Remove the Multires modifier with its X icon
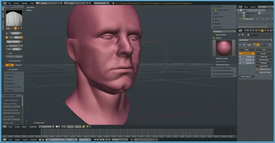275x143 pixels. tap(270, 45)
